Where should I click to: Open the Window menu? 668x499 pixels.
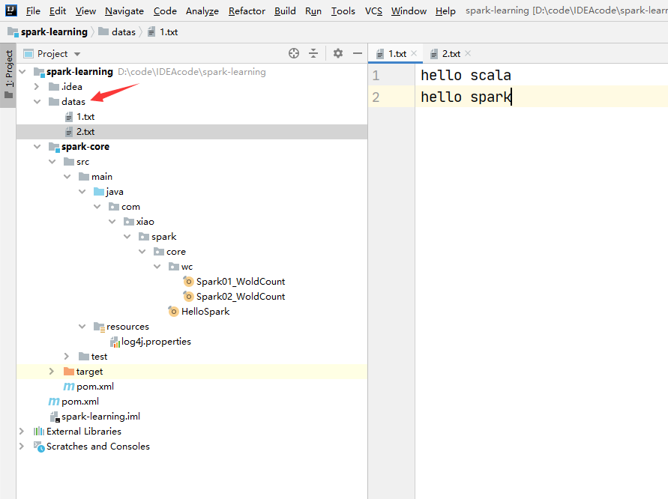(409, 10)
